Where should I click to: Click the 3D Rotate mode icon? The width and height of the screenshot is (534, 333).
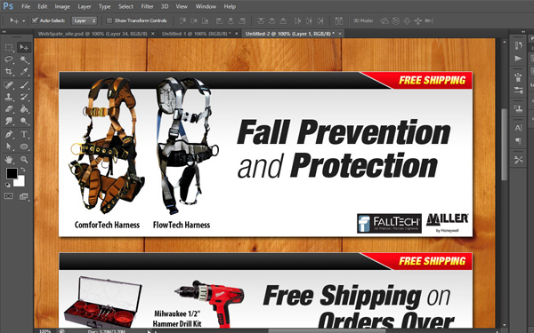384,20
